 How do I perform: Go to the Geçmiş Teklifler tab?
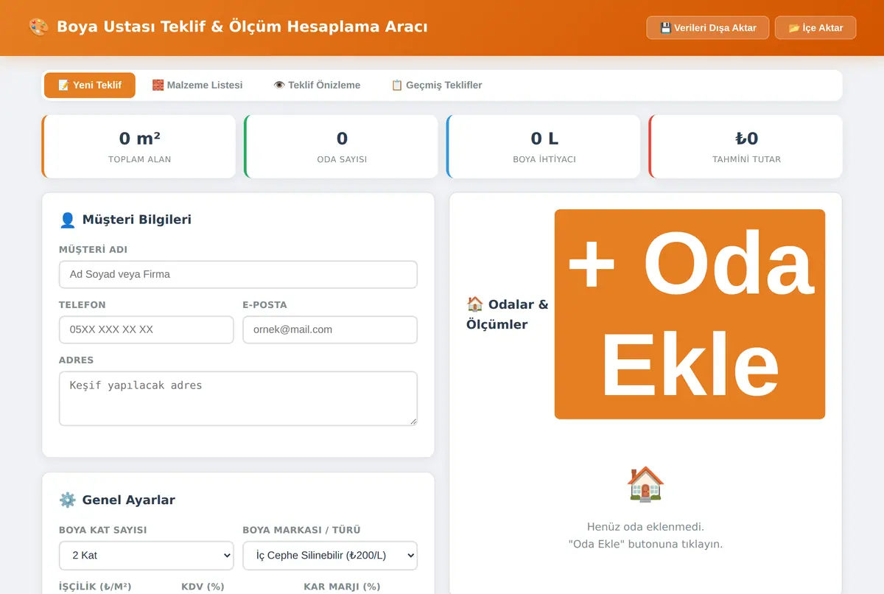(x=437, y=85)
